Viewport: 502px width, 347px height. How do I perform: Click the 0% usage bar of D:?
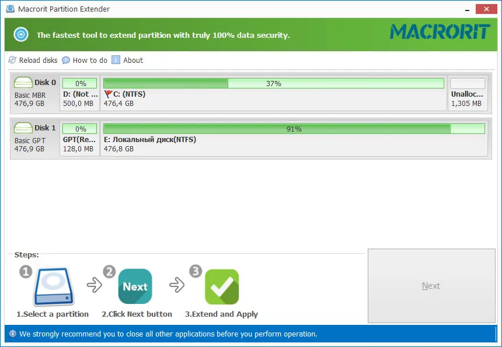pos(80,83)
